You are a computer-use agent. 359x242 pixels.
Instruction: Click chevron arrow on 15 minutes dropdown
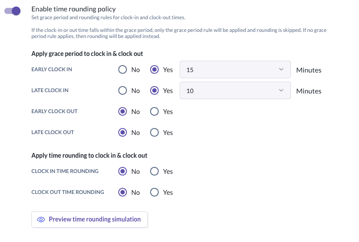pyautogui.click(x=281, y=70)
